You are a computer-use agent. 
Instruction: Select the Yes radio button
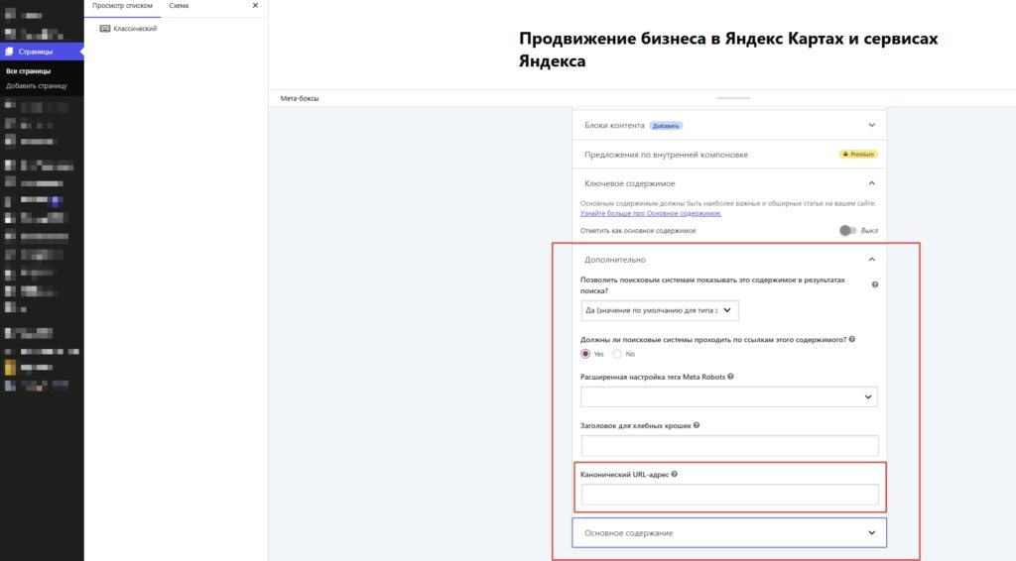tap(585, 354)
